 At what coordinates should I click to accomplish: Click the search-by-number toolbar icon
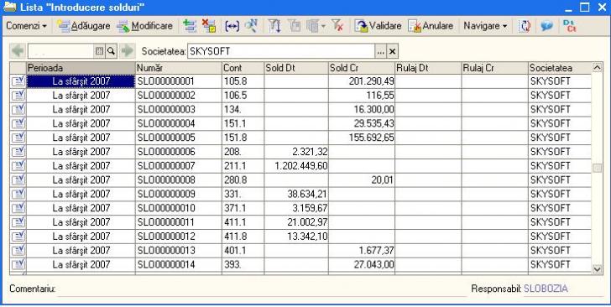click(251, 26)
